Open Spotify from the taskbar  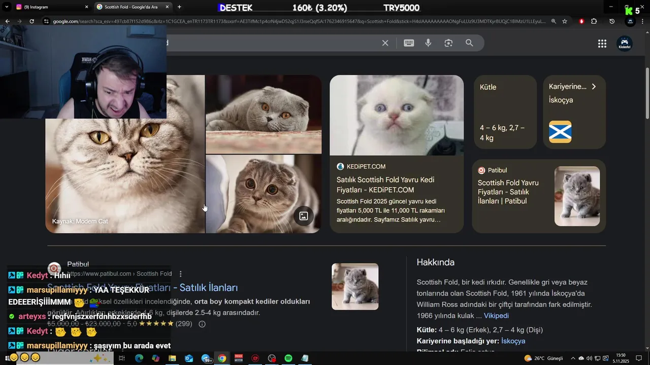click(x=288, y=358)
